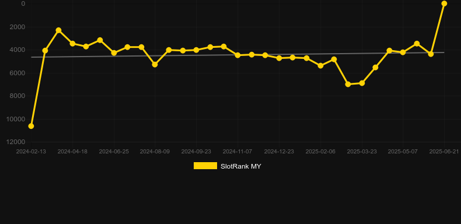The height and width of the screenshot is (224, 461).
Task: Select the data point for 2024-02-13
Action: 31,126
